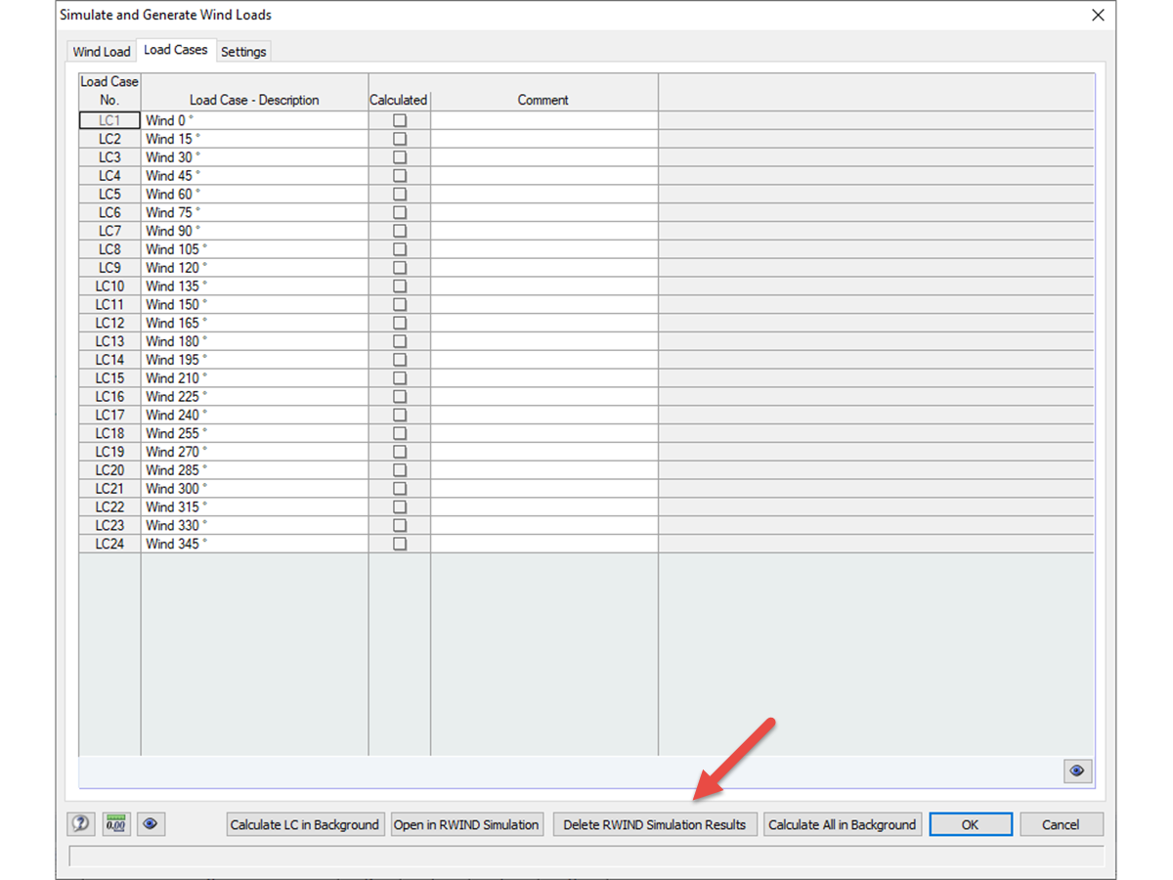Image resolution: width=1173 pixels, height=880 pixels.
Task: Click the eye icon below the table
Action: pyautogui.click(x=1077, y=771)
